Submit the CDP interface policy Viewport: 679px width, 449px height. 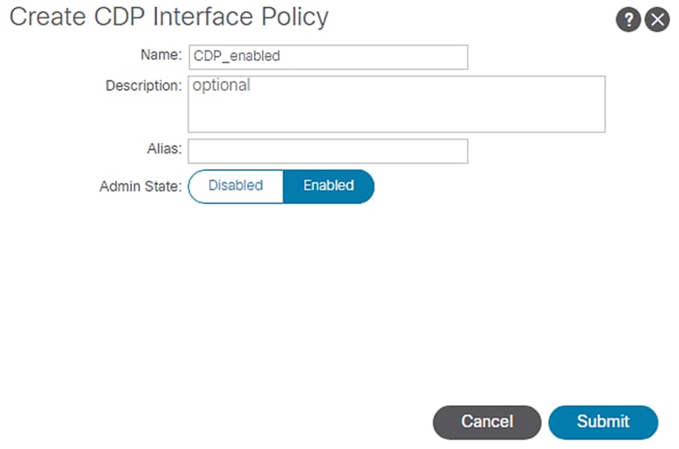click(x=602, y=422)
